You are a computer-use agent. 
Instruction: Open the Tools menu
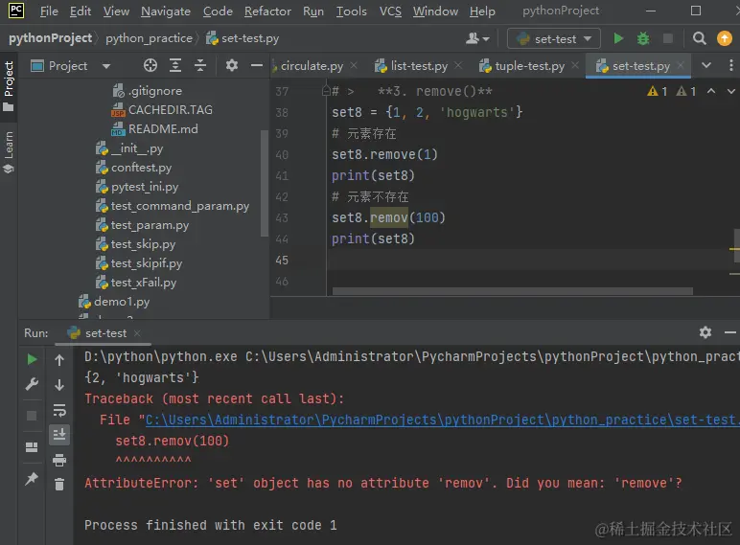coord(351,11)
